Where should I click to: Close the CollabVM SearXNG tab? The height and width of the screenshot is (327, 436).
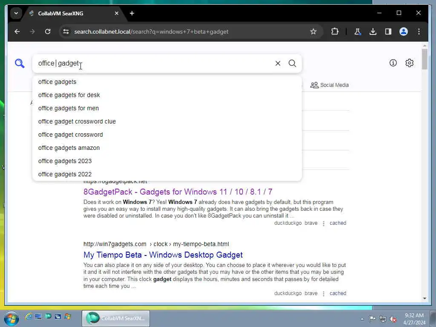pos(117,13)
